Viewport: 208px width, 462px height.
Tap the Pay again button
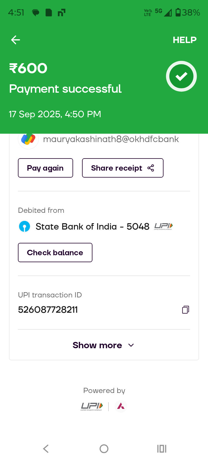tap(45, 168)
